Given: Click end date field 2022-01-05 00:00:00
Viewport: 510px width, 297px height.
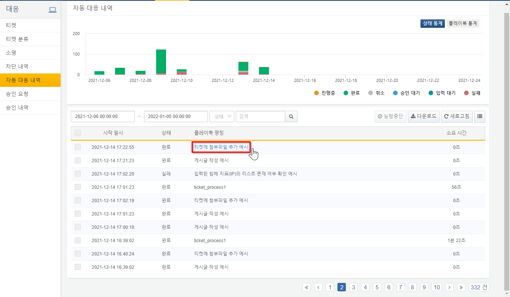Looking at the screenshot, I should click(176, 117).
